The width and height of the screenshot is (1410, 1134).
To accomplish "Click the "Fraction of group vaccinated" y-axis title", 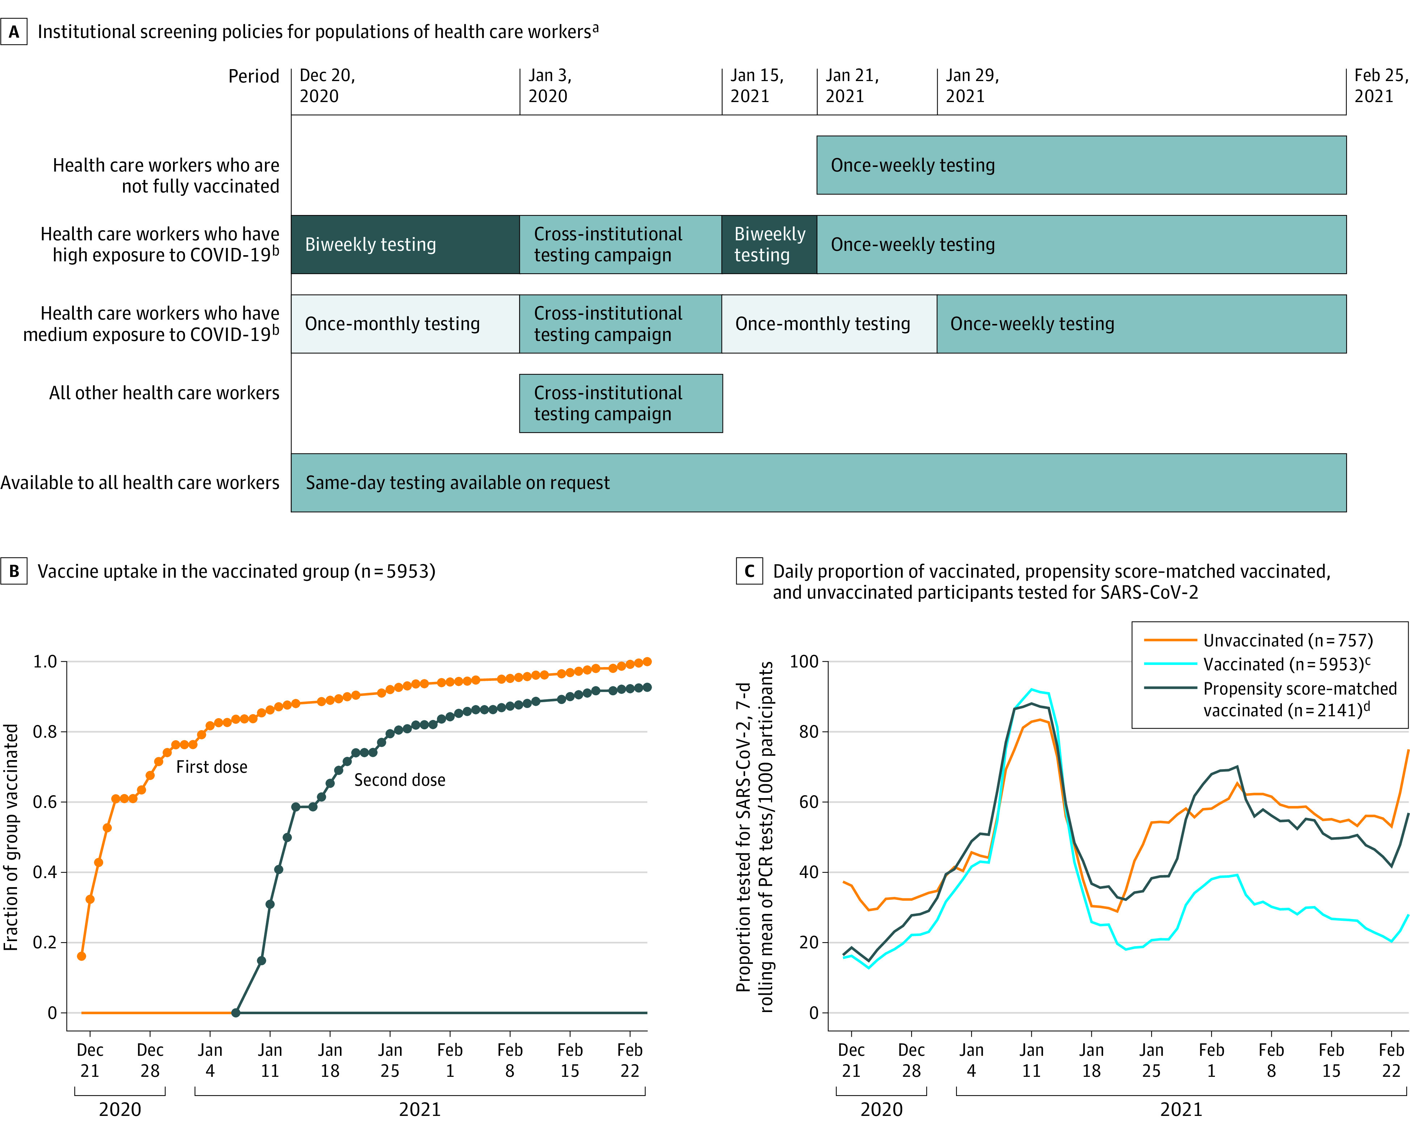I will pyautogui.click(x=10, y=837).
